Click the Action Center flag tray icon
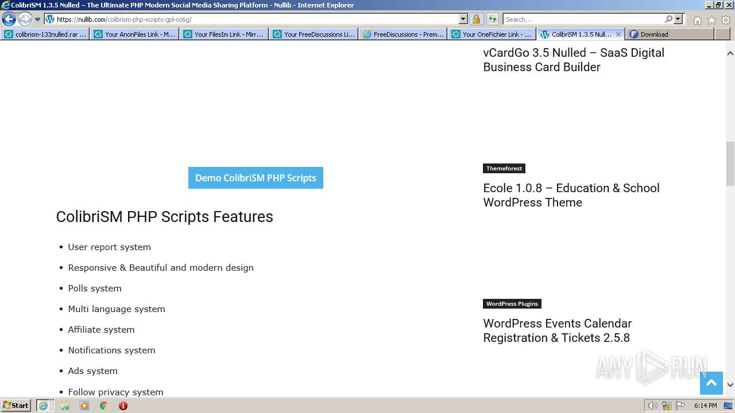 pyautogui.click(x=680, y=406)
